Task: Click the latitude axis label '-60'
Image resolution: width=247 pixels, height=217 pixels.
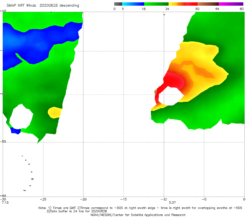Action: coord(3,196)
